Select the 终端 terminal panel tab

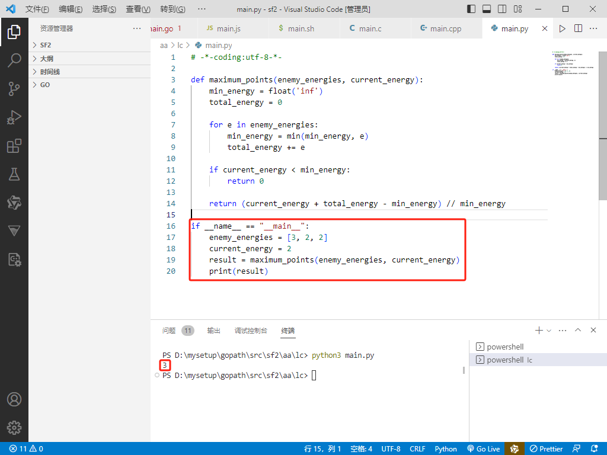point(288,331)
